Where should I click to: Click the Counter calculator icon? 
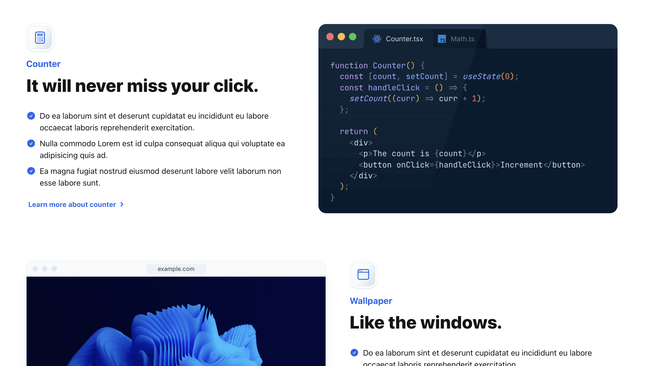40,37
